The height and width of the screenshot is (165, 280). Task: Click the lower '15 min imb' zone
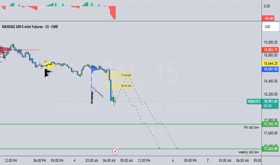(119, 86)
